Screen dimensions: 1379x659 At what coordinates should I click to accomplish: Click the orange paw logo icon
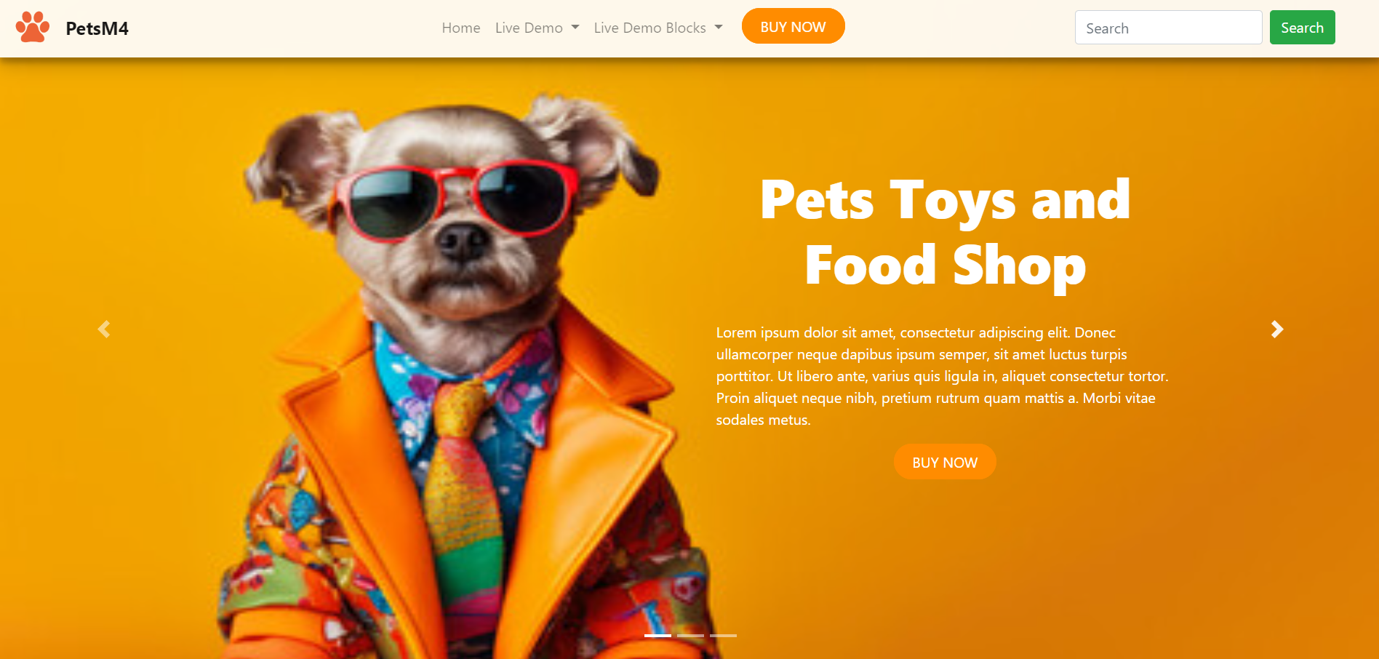pyautogui.click(x=33, y=27)
